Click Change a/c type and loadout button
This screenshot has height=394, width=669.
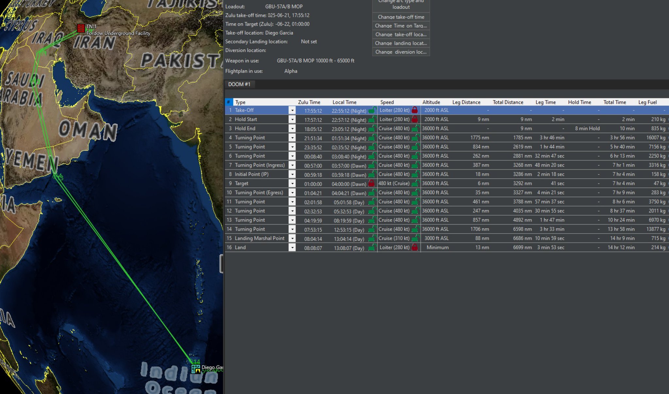click(x=401, y=5)
